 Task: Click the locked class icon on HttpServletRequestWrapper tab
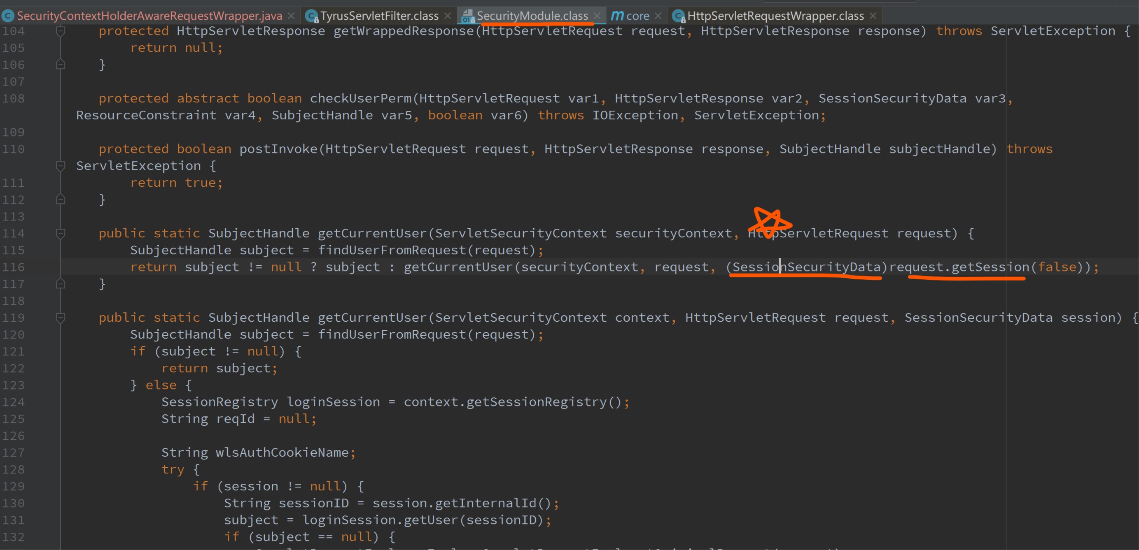pos(678,17)
